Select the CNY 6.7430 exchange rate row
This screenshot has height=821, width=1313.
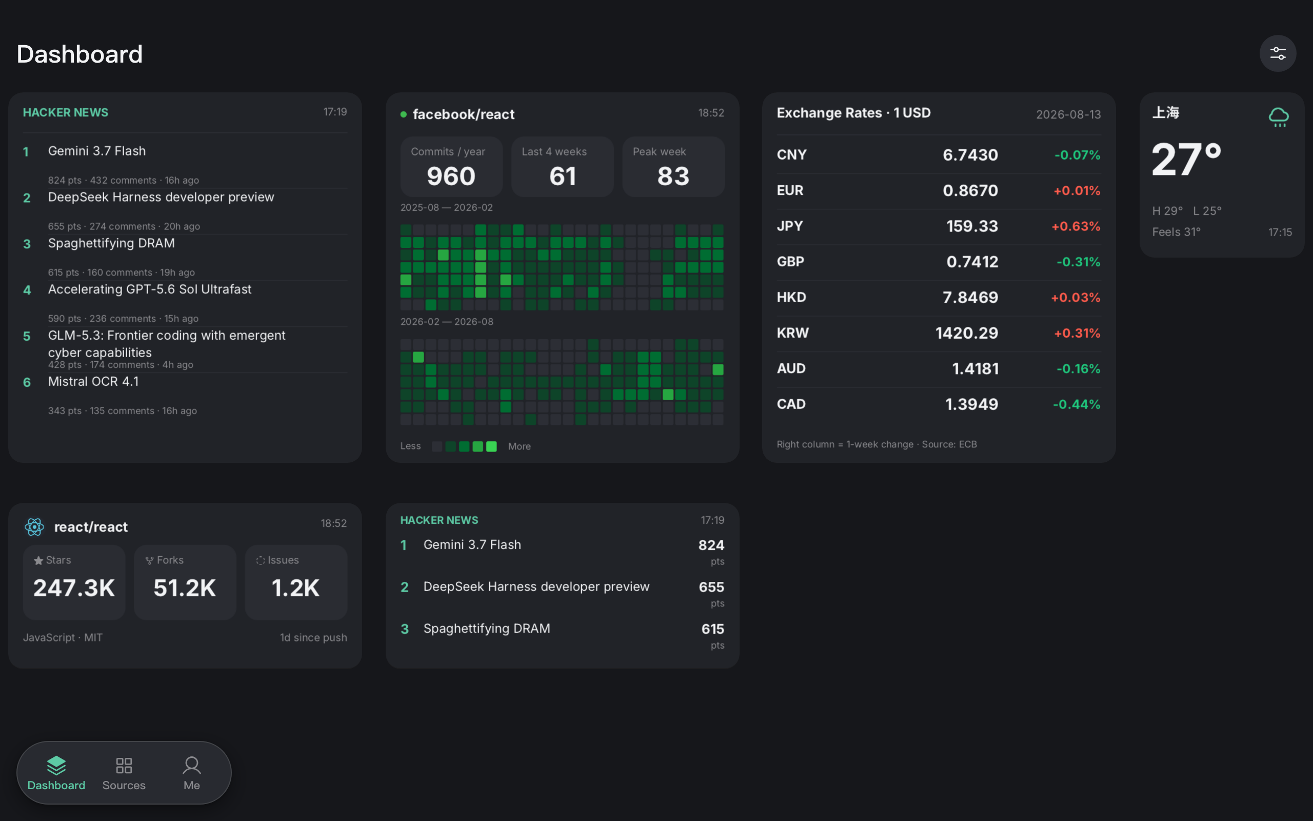939,155
